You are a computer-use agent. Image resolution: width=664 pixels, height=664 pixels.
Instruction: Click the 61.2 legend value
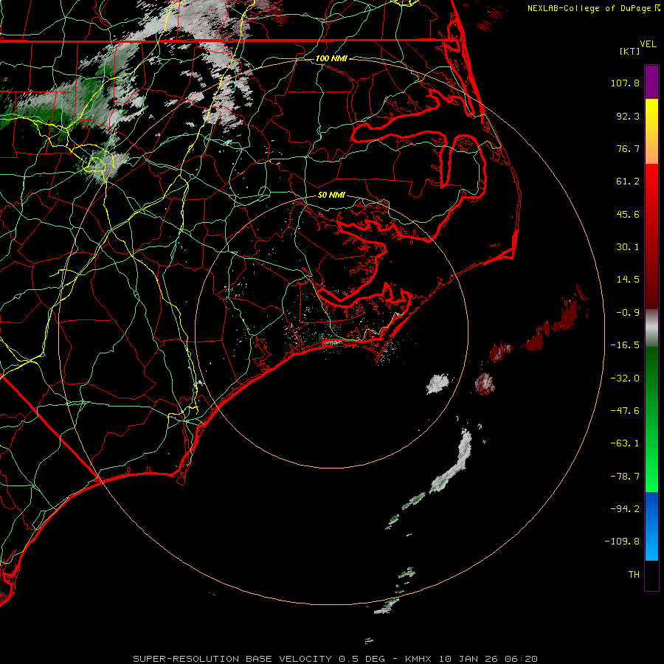[x=628, y=181]
